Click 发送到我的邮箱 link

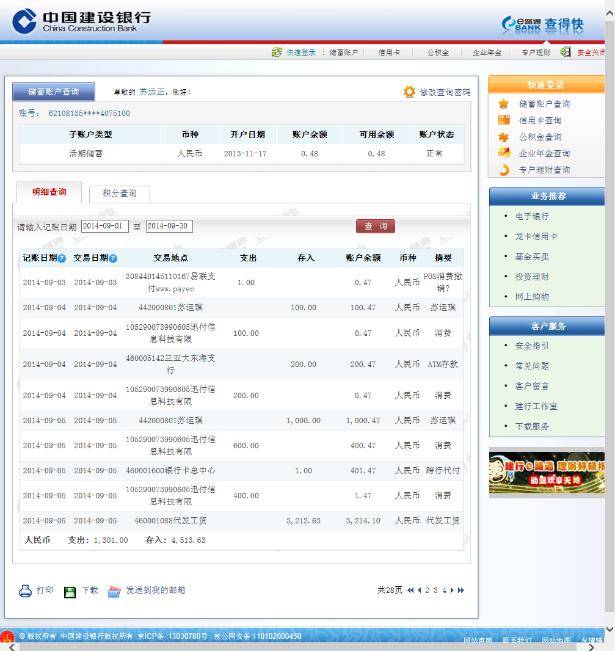(156, 591)
